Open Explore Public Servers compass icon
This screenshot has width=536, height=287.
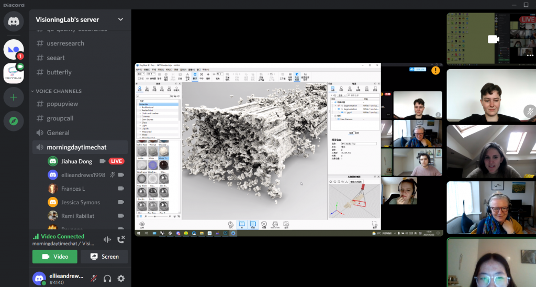coord(14,121)
